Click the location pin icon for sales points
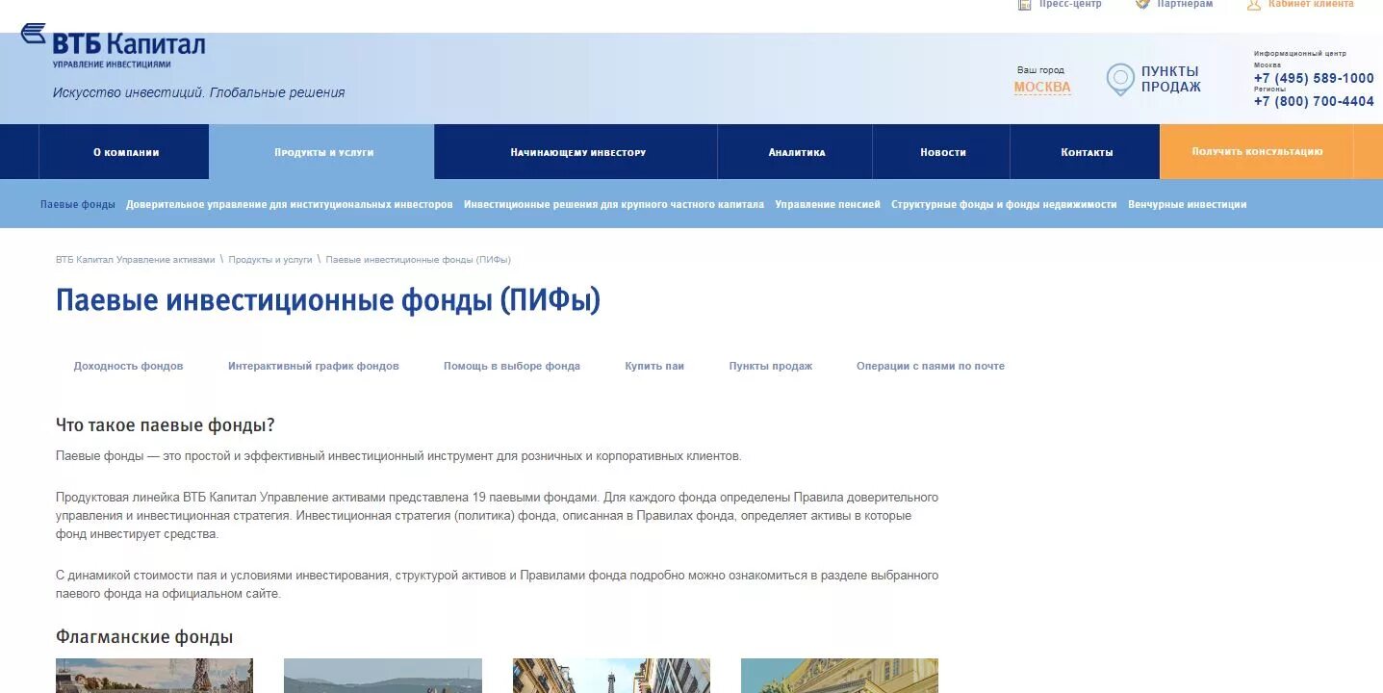The image size is (1383, 693). pyautogui.click(x=1120, y=80)
